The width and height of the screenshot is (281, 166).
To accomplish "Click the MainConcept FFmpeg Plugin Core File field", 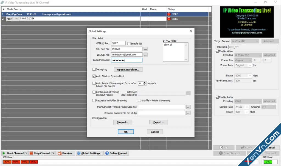I will (162, 107).
